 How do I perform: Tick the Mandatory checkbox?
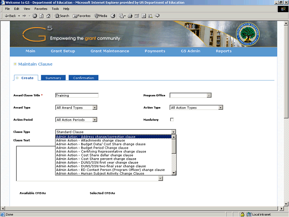pos(172,119)
